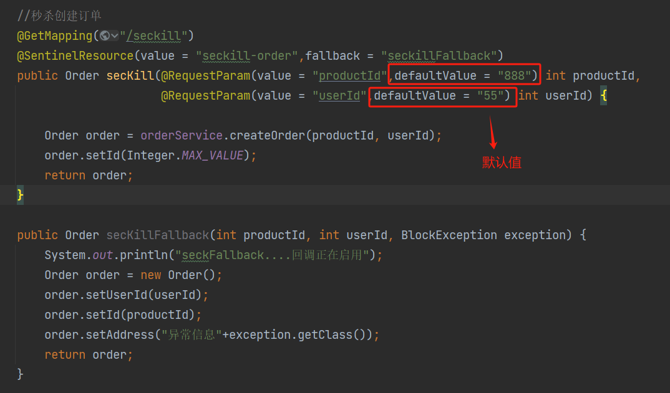Click the "seckFallback....回调正在启用" string
The width and height of the screenshot is (670, 393).
pyautogui.click(x=272, y=255)
